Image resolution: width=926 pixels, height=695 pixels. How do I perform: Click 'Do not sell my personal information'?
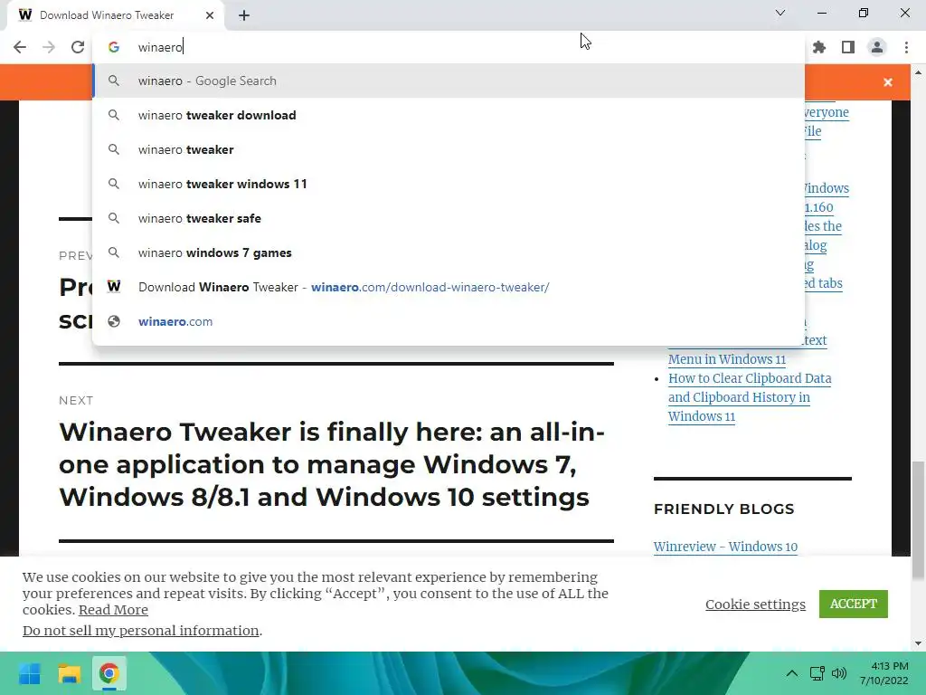point(140,631)
